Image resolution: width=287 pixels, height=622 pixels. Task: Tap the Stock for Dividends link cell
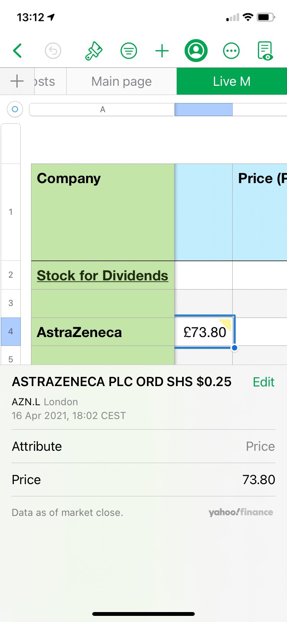click(x=102, y=275)
